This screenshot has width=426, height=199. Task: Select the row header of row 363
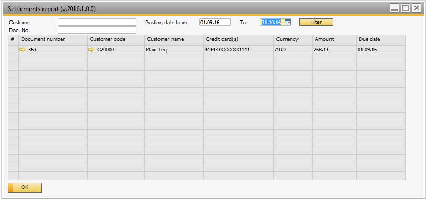[x=13, y=50]
